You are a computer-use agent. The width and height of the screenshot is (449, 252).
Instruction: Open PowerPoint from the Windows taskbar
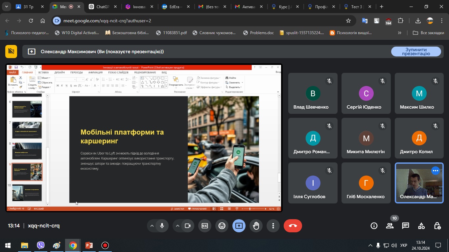tap(89, 245)
